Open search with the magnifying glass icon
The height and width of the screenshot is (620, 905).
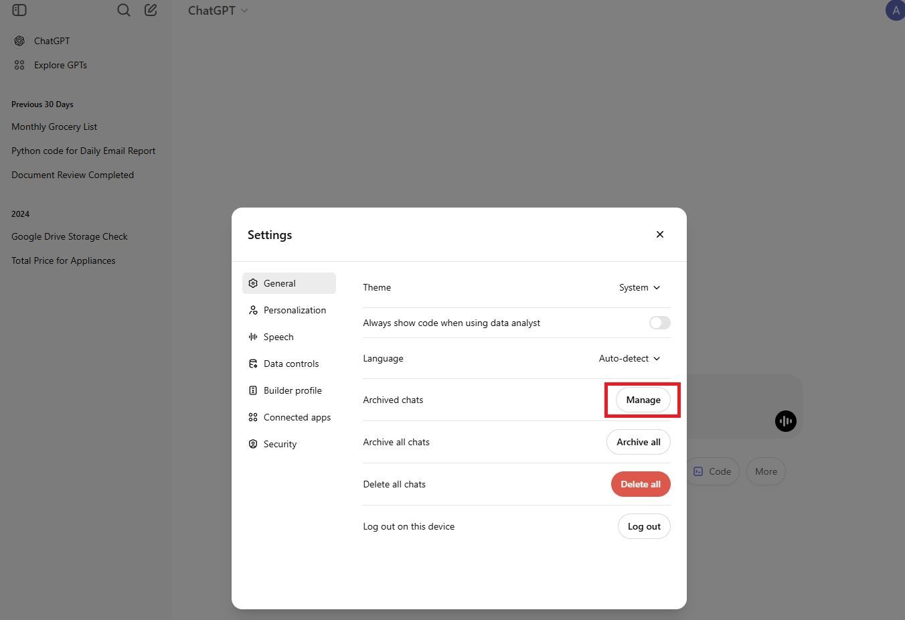(124, 10)
